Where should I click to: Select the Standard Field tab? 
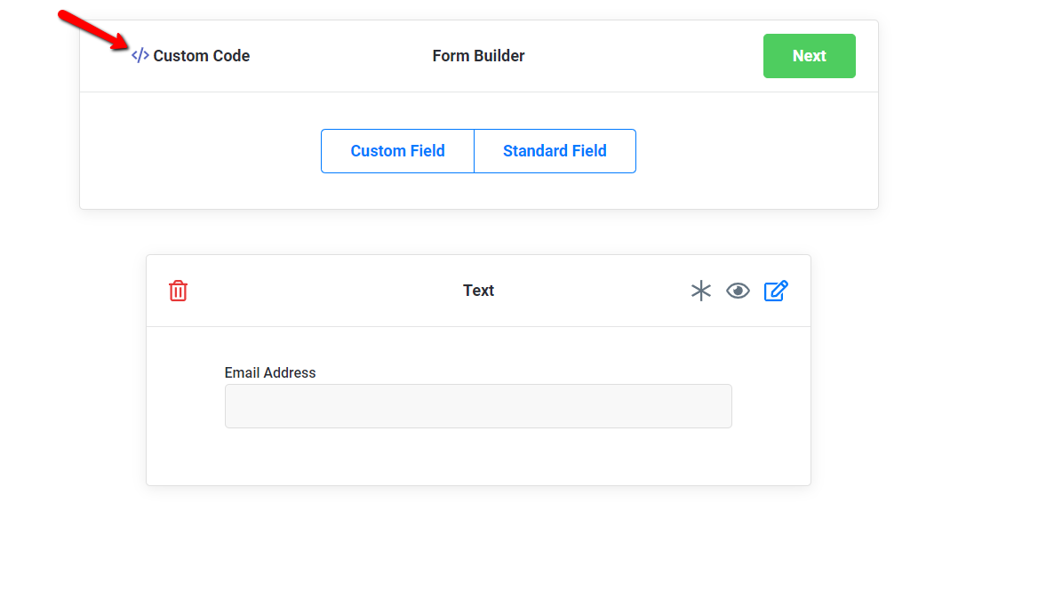(x=555, y=151)
